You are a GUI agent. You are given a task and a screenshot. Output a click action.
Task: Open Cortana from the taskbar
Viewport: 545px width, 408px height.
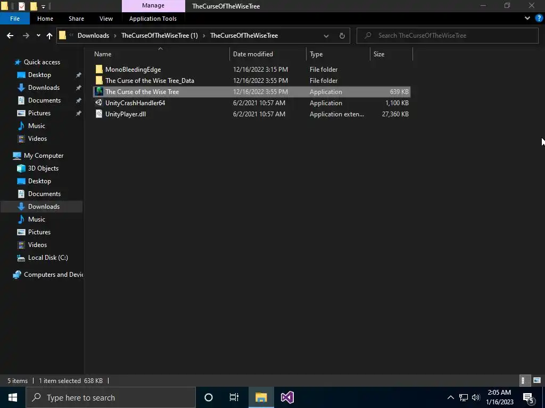pyautogui.click(x=209, y=397)
